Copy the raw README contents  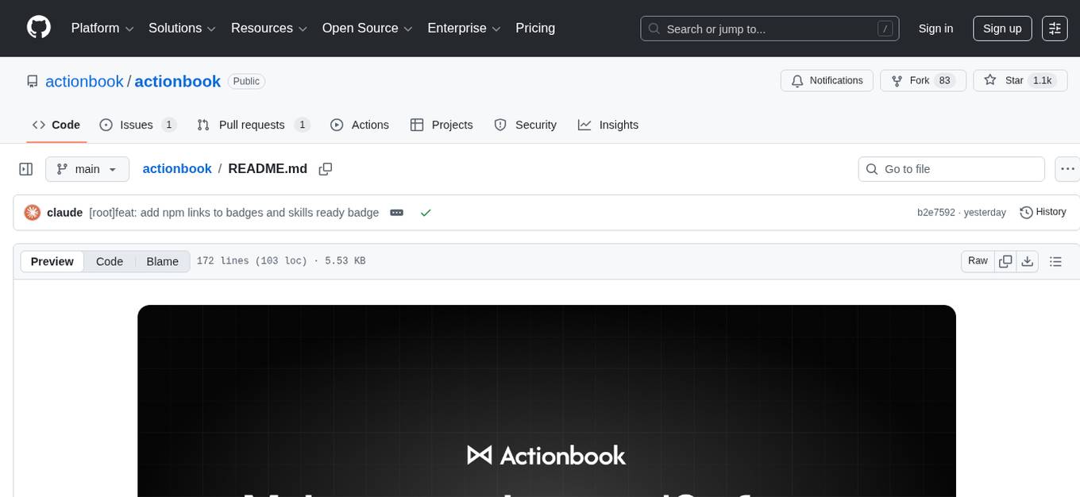1005,260
